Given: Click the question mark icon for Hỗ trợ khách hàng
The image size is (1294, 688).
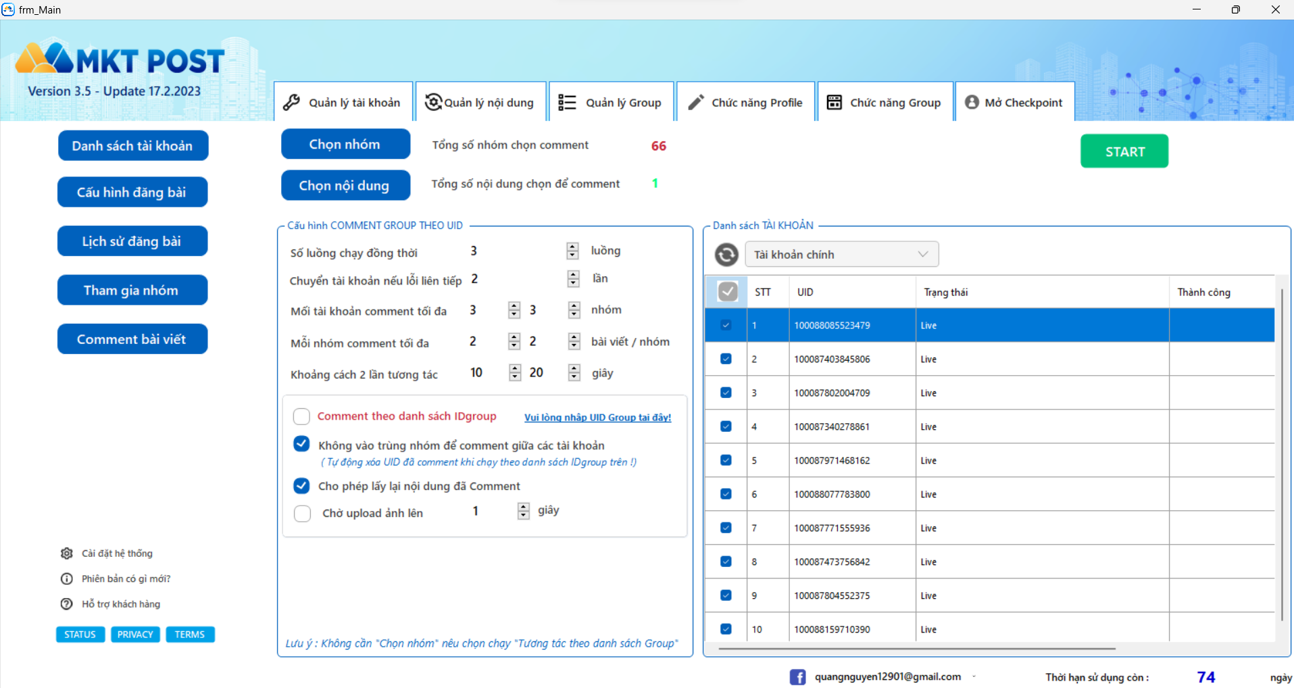Looking at the screenshot, I should pos(66,604).
